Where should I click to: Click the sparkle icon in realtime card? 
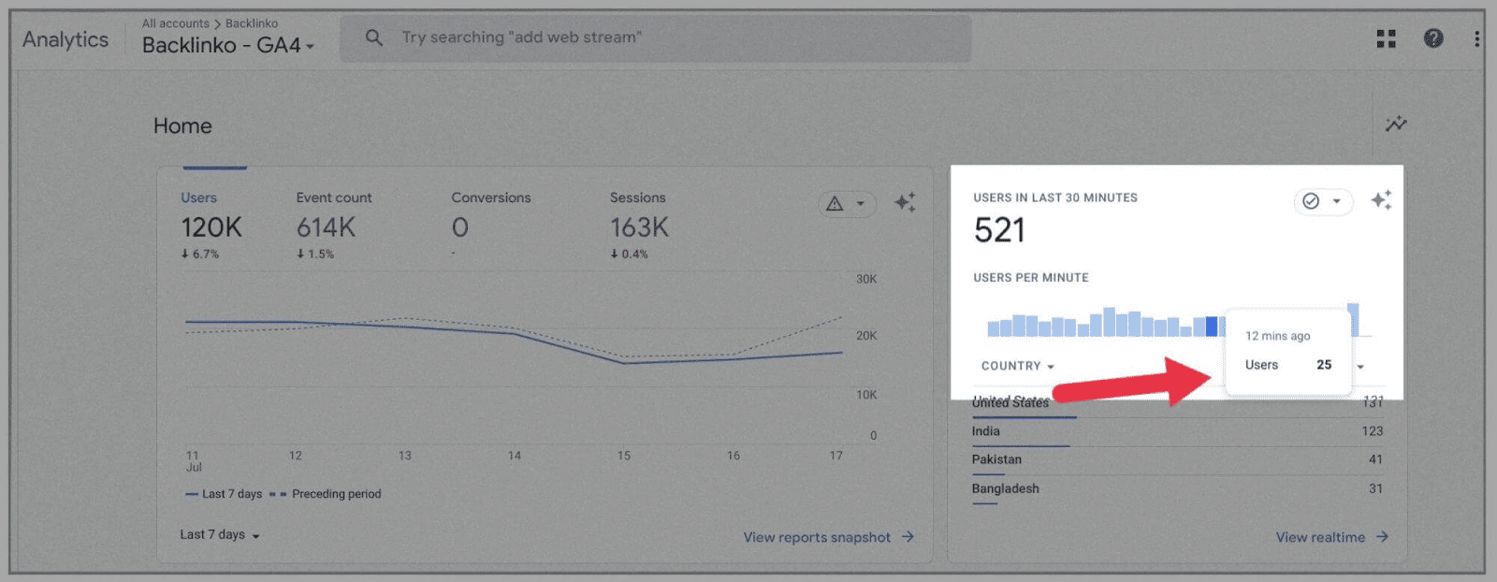point(1381,200)
